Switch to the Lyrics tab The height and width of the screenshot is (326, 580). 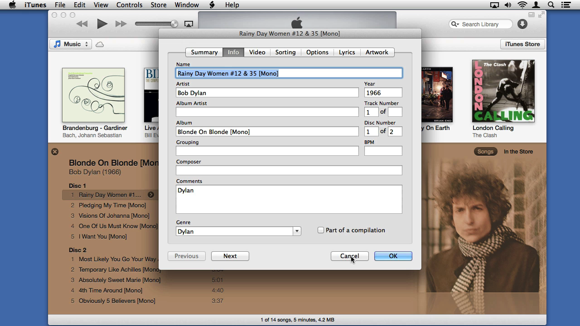pyautogui.click(x=347, y=52)
